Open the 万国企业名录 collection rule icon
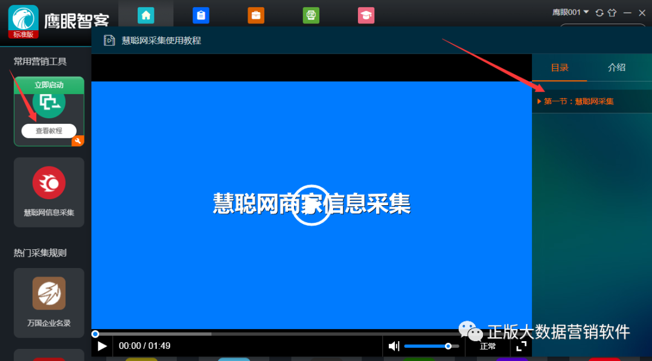652x361 pixels. tap(48, 293)
